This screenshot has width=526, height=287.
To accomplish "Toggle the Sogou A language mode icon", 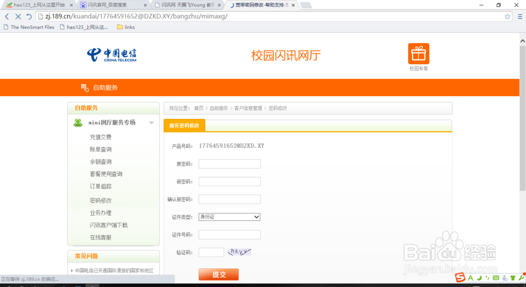I will (x=470, y=278).
